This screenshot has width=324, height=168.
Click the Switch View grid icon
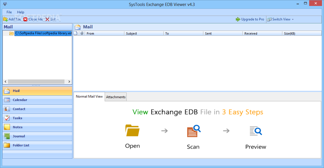tap(269, 19)
